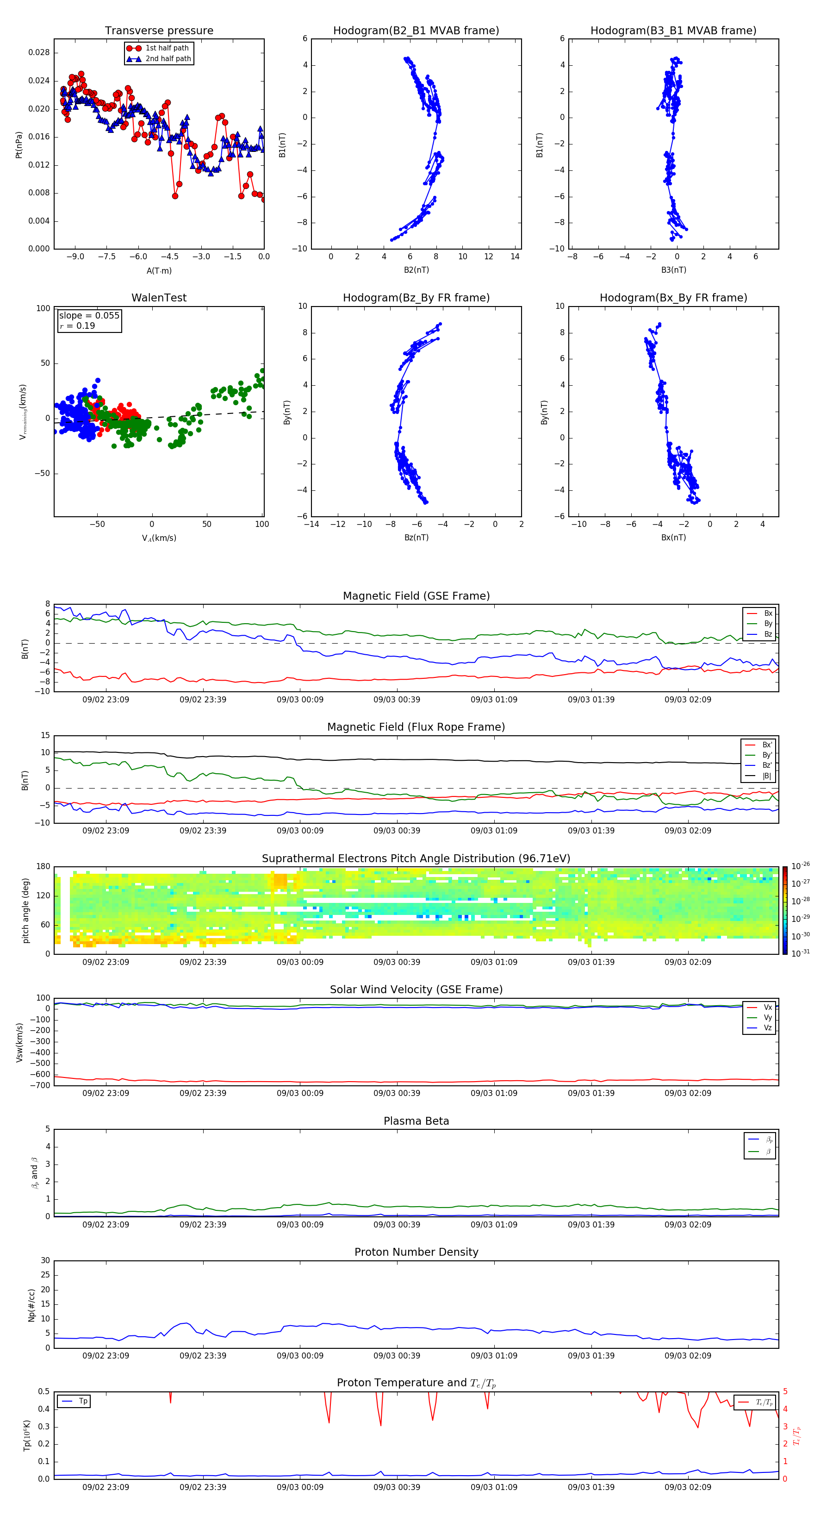
Task: Click 'Bz(nT)' x-axis label
Action: coord(416,538)
